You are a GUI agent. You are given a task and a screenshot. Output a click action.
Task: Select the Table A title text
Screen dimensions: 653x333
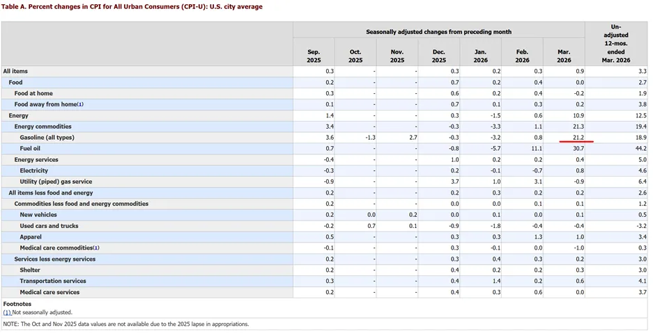coord(132,7)
